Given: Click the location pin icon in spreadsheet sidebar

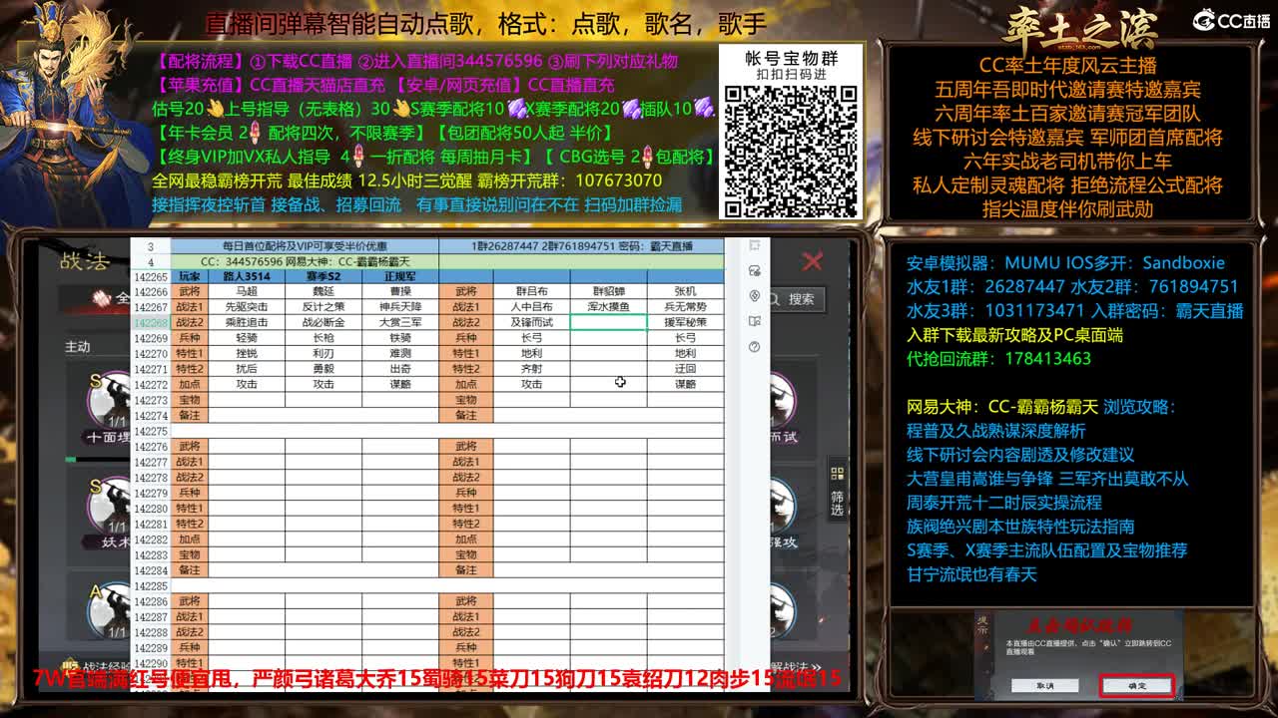Looking at the screenshot, I should (754, 296).
